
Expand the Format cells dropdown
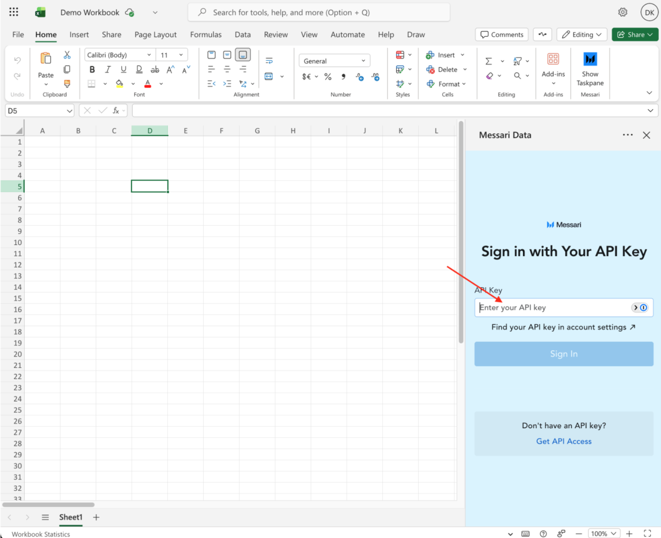tap(464, 84)
